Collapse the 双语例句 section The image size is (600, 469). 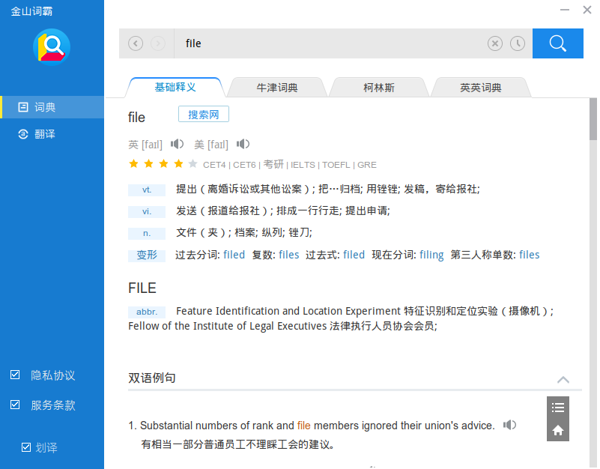coord(563,380)
